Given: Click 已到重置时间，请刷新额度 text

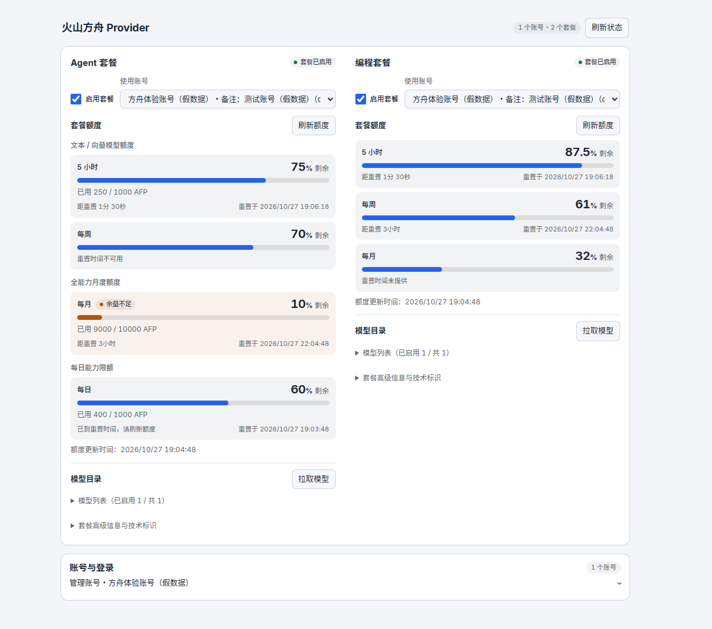Looking at the screenshot, I should [116, 429].
